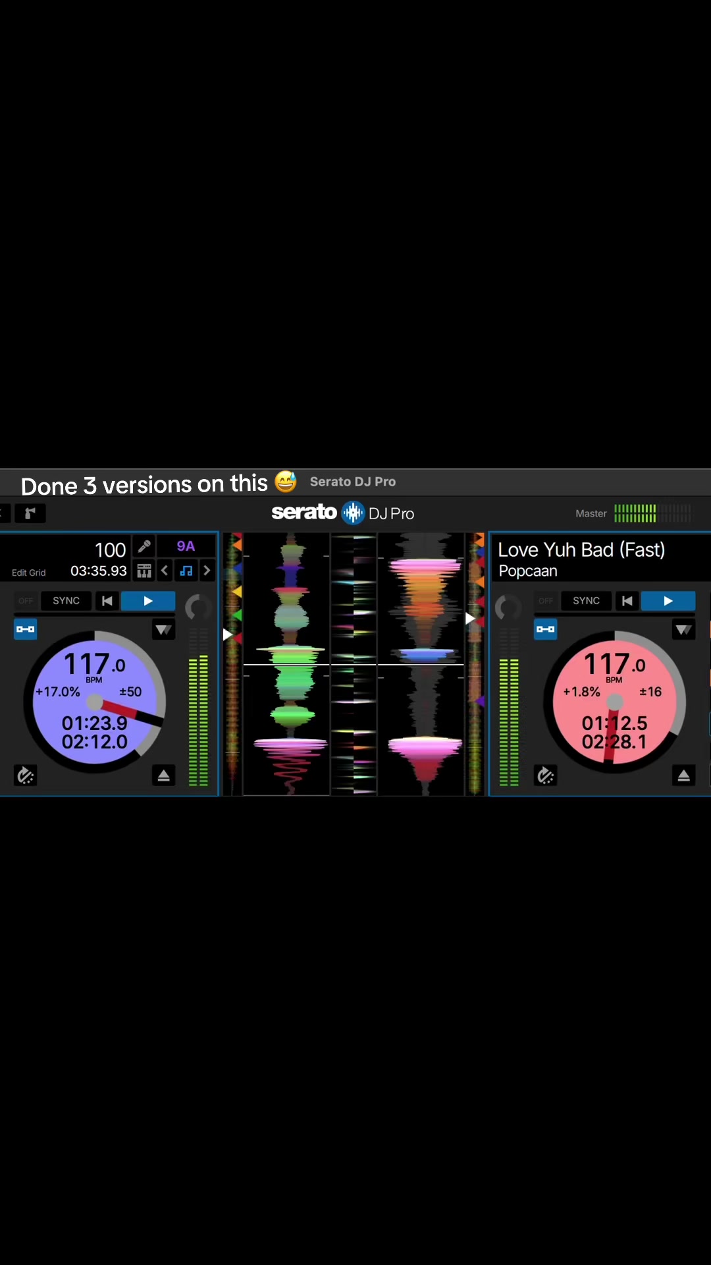Play the left deck

point(148,601)
